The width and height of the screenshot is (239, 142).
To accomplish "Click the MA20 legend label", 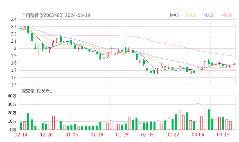I will 209,15.
